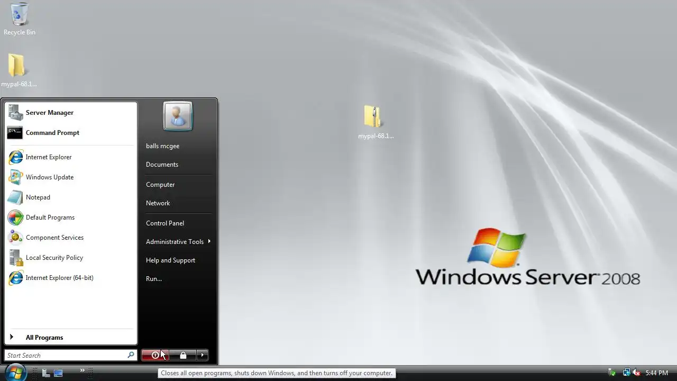Launch Internet Explorer (64-bit)
The height and width of the screenshot is (381, 677).
[71, 278]
